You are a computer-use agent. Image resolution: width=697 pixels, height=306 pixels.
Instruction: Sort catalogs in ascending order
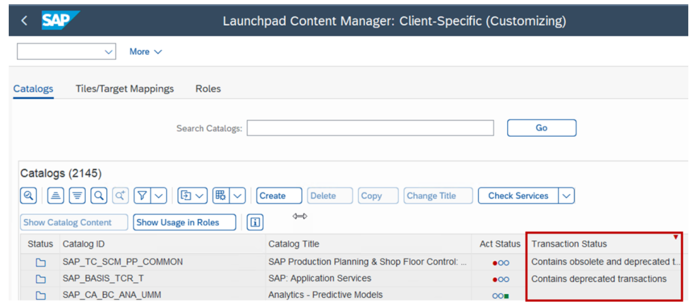point(56,195)
